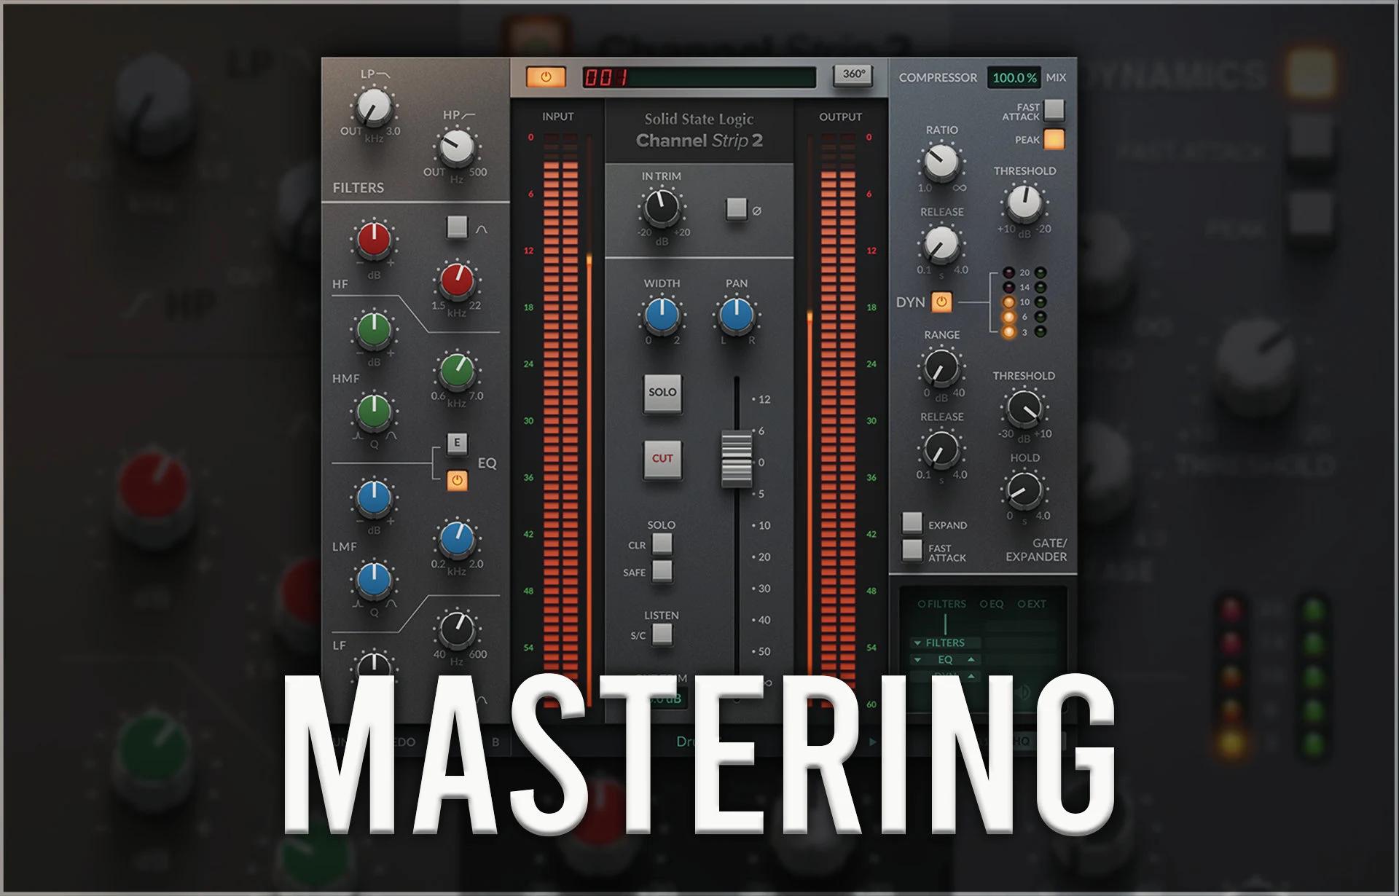
Task: Turn the blue LMF Q knob
Action: [x=373, y=581]
